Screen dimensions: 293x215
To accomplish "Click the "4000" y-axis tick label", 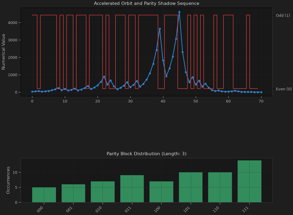I will (12, 23).
